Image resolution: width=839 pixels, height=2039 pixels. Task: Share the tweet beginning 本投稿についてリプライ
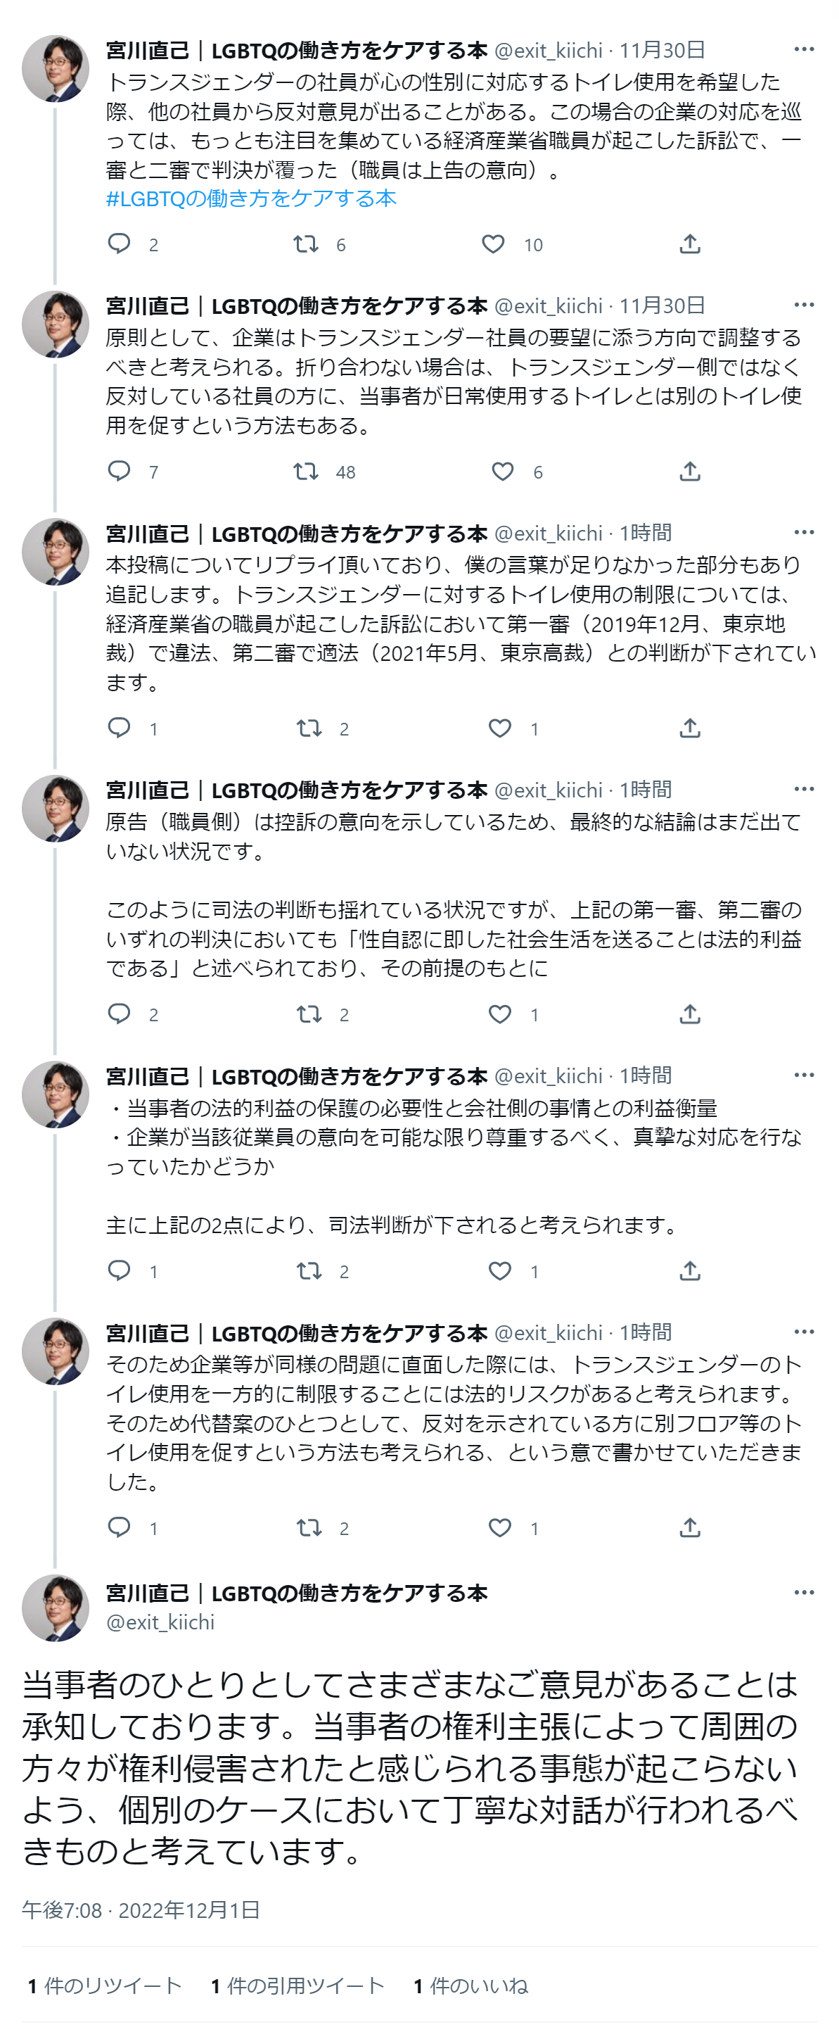tap(691, 728)
